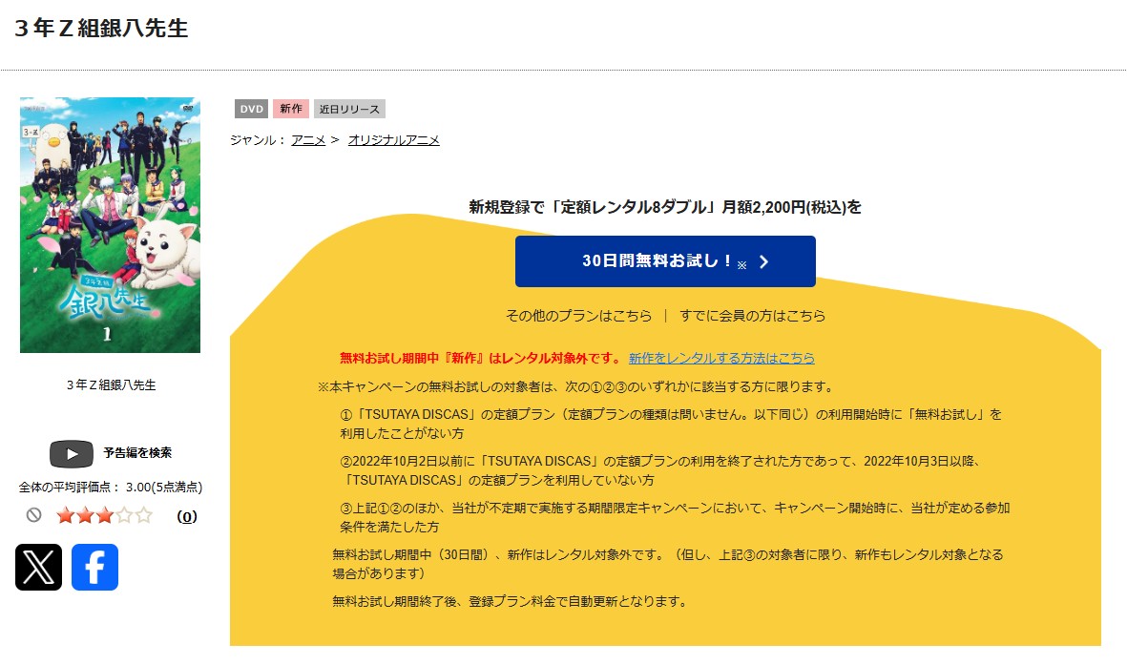The width and height of the screenshot is (1127, 665).
Task: Select the fourth rating star
Action: click(124, 516)
